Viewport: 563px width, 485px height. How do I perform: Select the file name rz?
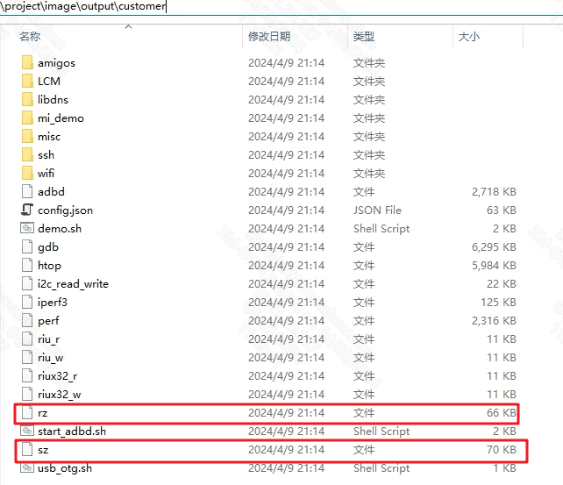click(43, 413)
